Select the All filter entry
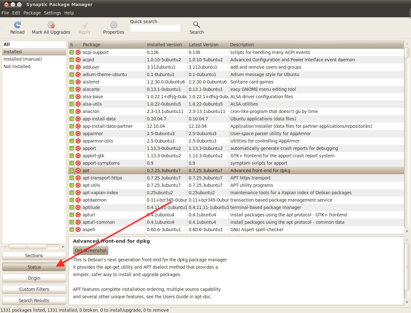Screen dimensions: 411x313 pos(34,44)
